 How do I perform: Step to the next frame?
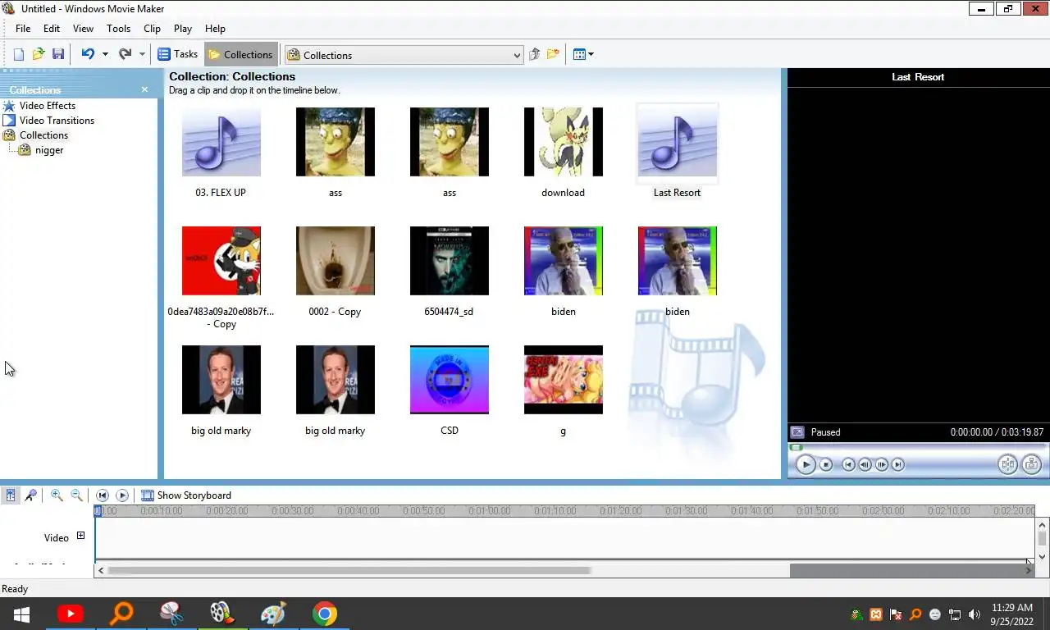(882, 464)
